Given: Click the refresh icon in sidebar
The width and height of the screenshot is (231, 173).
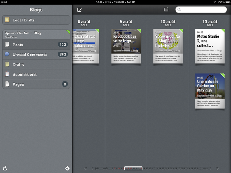Looking at the screenshot, I should (5, 168).
